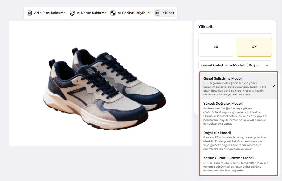Select the AI Nesne Kaldırma eraser icon

[x=72, y=13]
